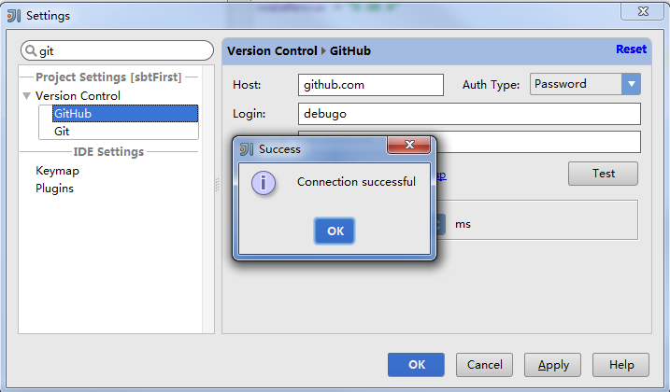Collapse the Version Control tree node
670x392 pixels.
26,95
